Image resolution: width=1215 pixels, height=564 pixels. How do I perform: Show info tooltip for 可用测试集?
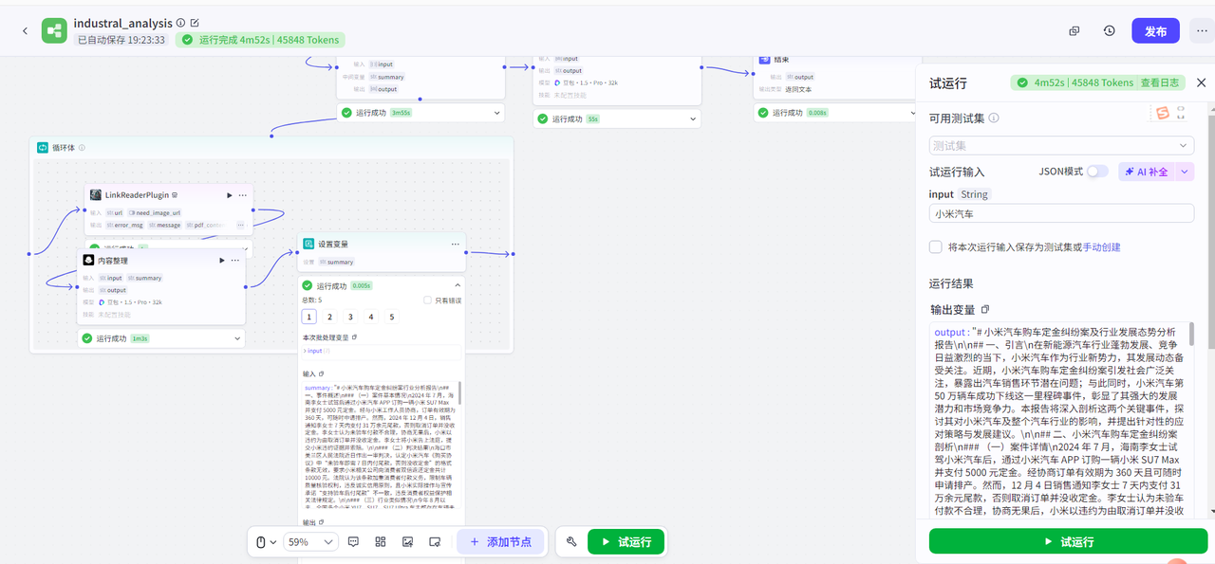pyautogui.click(x=994, y=118)
